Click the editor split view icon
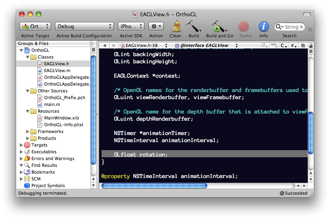Image resolution: width=330 pixels, height=219 pixels. pos(311,51)
